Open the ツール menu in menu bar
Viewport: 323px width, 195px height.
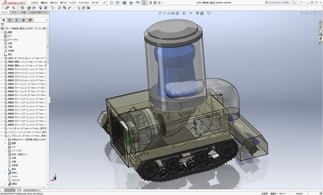73,3
